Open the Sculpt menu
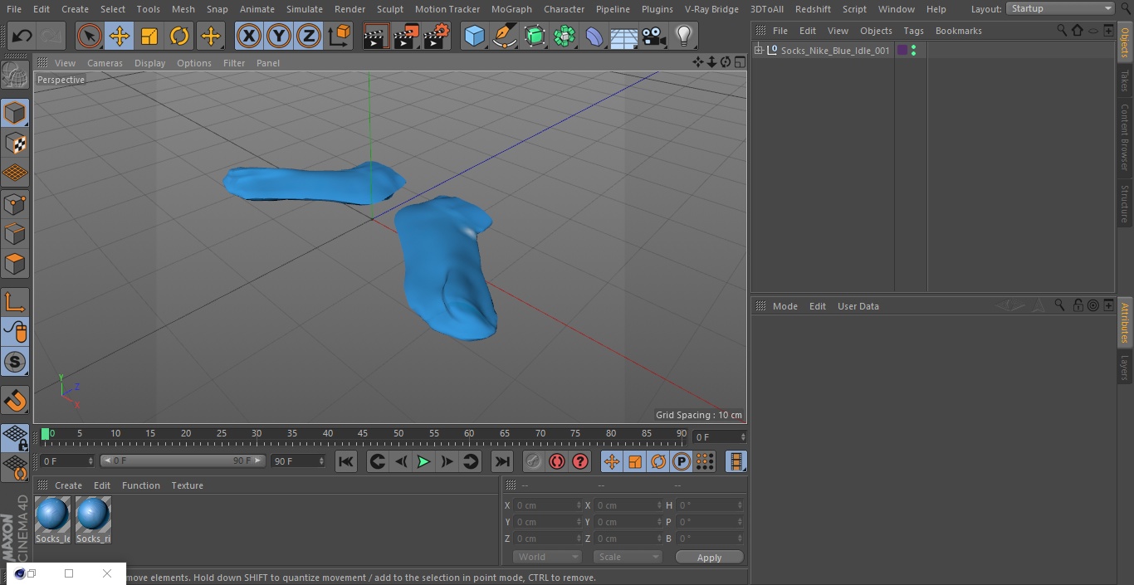The width and height of the screenshot is (1134, 585). tap(389, 9)
